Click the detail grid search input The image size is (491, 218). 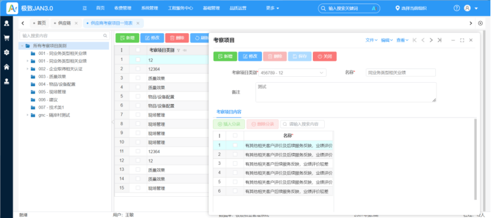click(302, 124)
